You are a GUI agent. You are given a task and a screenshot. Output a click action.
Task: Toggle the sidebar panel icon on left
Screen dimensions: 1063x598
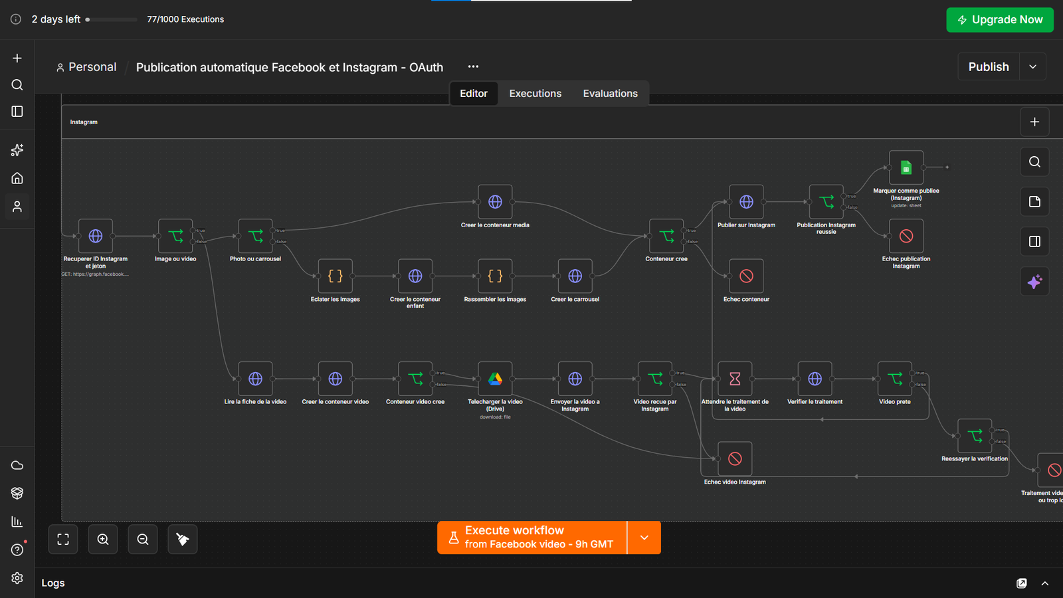(x=17, y=112)
